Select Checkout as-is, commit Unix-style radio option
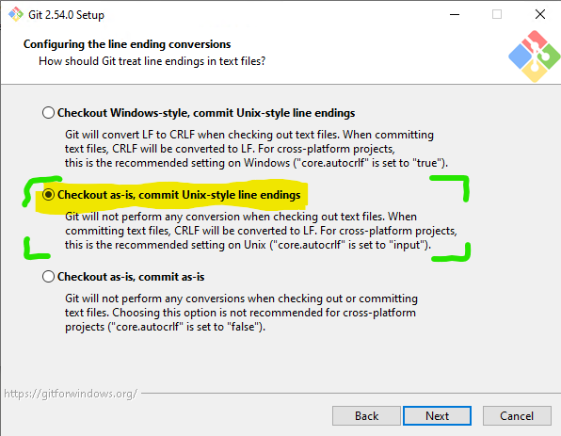 point(48,195)
